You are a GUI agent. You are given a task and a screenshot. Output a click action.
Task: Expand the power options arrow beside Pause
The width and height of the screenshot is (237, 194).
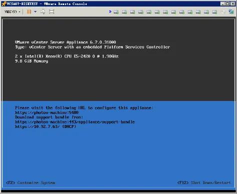click(x=35, y=11)
